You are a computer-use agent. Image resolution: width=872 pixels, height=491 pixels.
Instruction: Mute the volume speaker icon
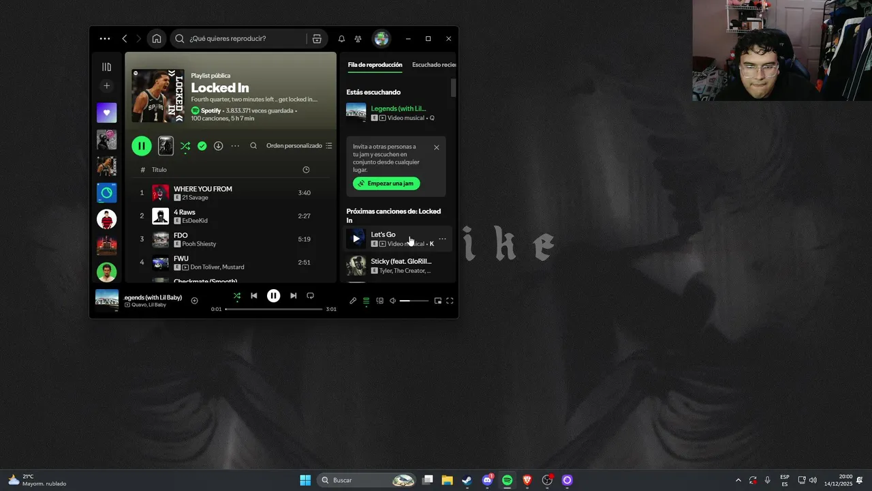[x=393, y=301]
